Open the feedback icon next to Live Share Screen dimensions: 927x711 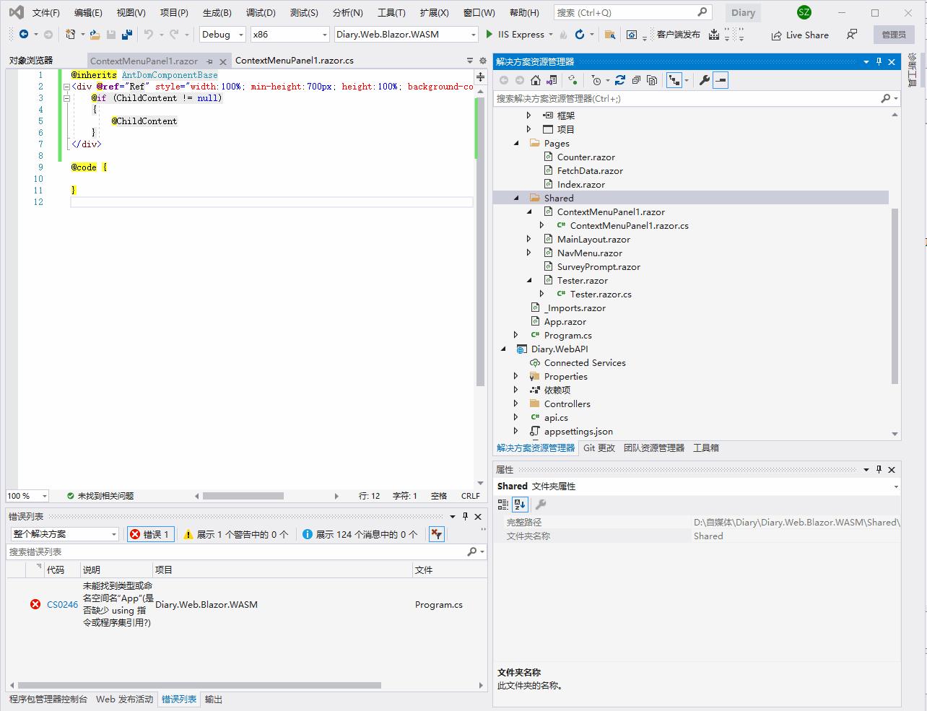click(x=853, y=35)
